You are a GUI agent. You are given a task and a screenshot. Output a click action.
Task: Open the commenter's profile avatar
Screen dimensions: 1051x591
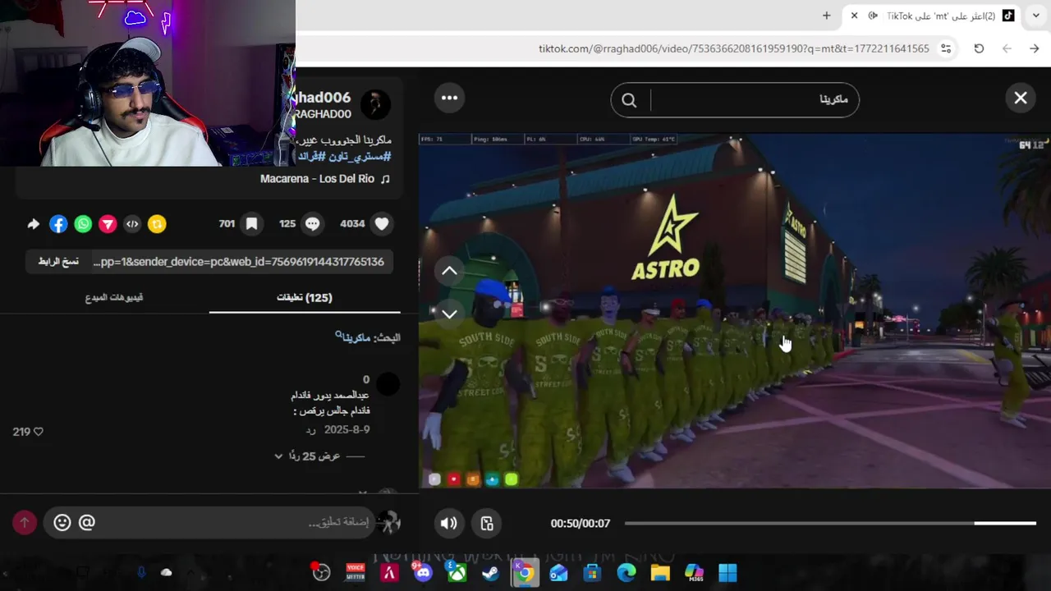pyautogui.click(x=388, y=383)
